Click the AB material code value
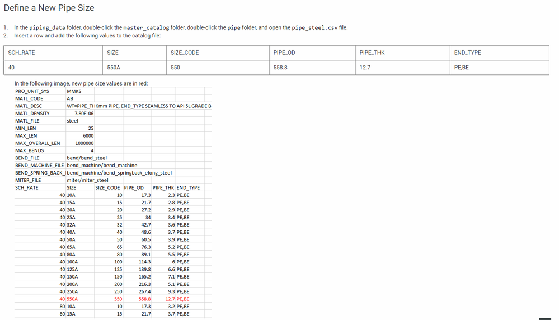Image resolution: width=559 pixels, height=320 pixels. pos(70,98)
